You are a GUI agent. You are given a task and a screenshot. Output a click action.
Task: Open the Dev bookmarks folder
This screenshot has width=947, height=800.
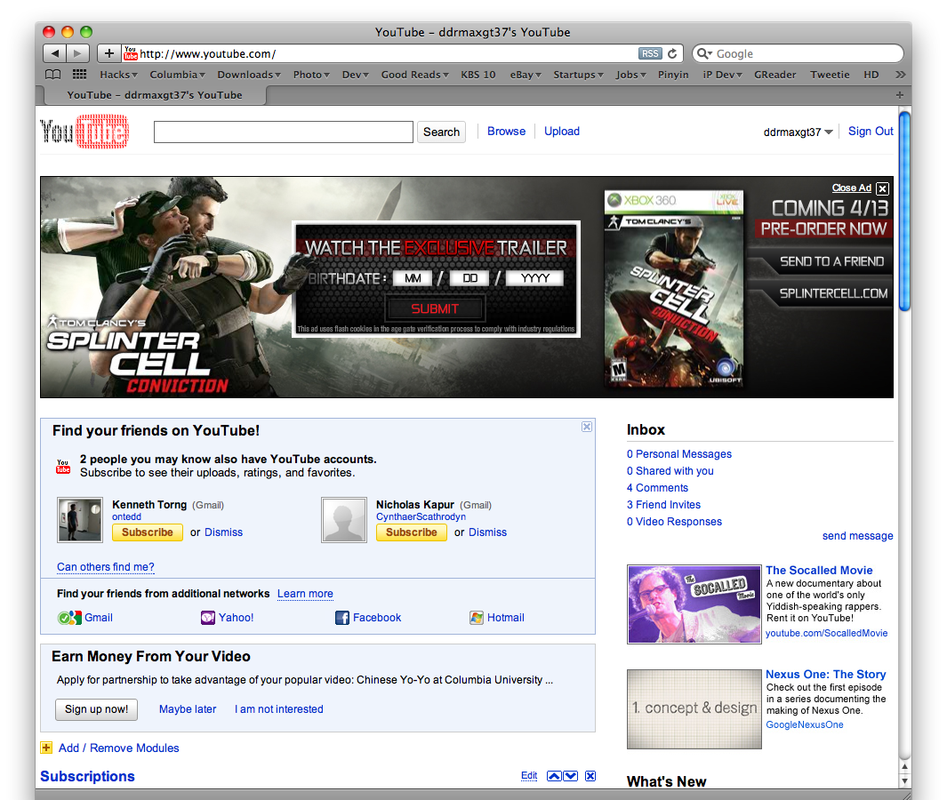(356, 75)
